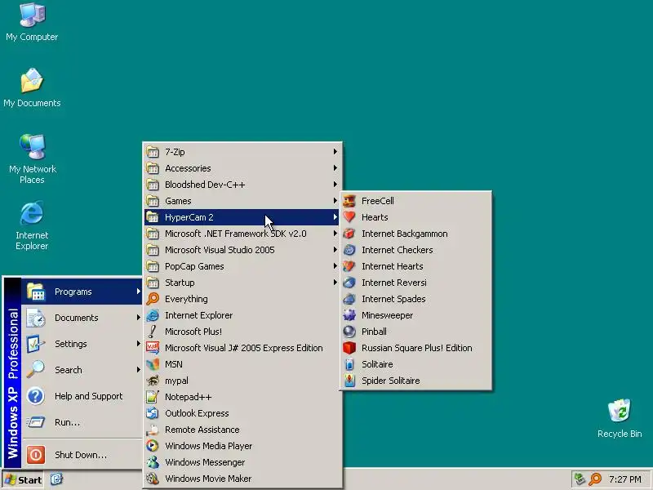Expand the Bloodshed Dev-C++ submenu arrow
The height and width of the screenshot is (490, 653).
[335, 185]
